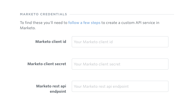Click the word 'CREDENTIALS' in the heading

(54, 14)
